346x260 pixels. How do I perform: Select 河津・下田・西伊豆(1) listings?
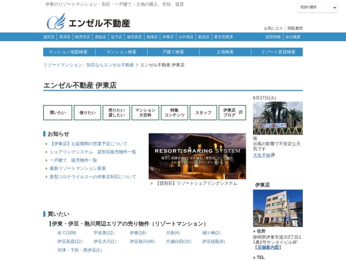click(80, 250)
